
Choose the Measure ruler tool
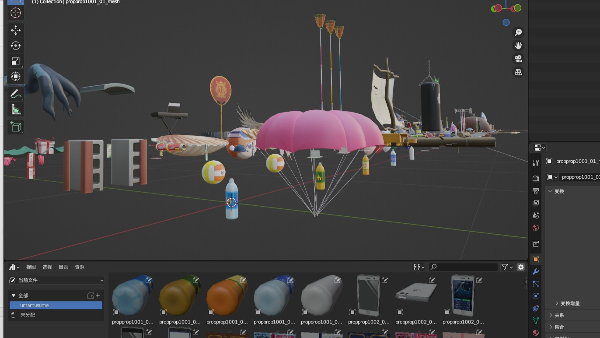coord(16,109)
